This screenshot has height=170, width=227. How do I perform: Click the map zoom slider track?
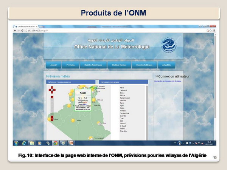52,107
